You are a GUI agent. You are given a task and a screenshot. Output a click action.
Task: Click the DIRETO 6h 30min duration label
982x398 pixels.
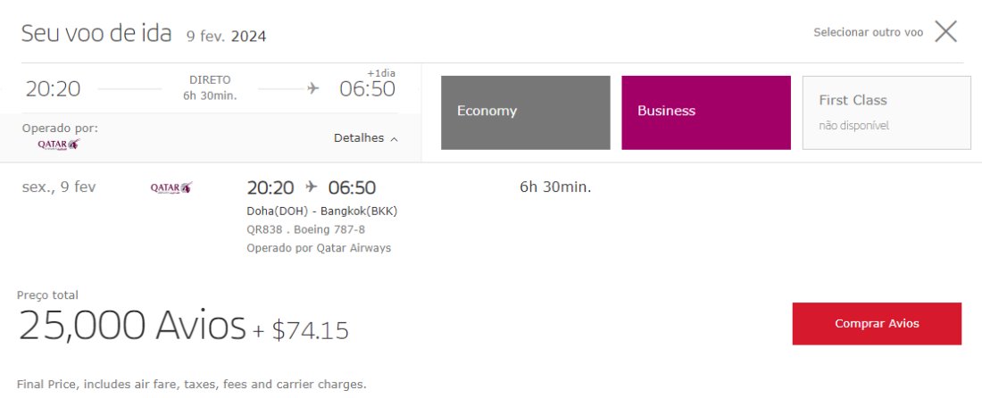point(210,87)
